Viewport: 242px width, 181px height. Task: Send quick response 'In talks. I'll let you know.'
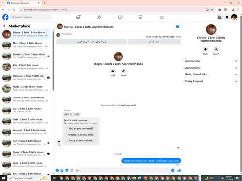[81, 135]
